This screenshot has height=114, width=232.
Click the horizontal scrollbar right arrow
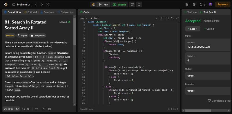(229, 111)
